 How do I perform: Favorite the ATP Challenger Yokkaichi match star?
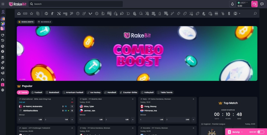click(x=72, y=128)
